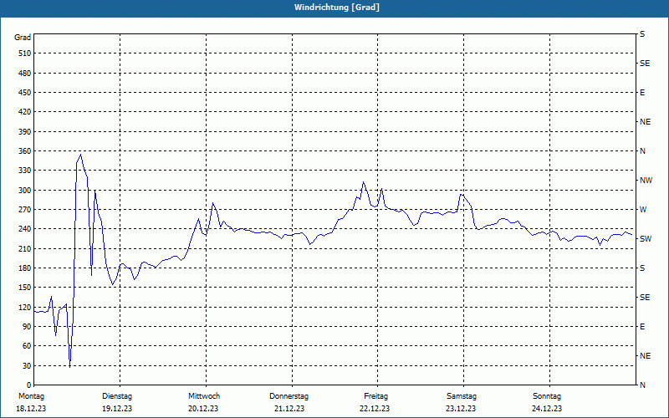Select the date '21.12.23'
The width and height of the screenshot is (669, 418).
coord(289,409)
